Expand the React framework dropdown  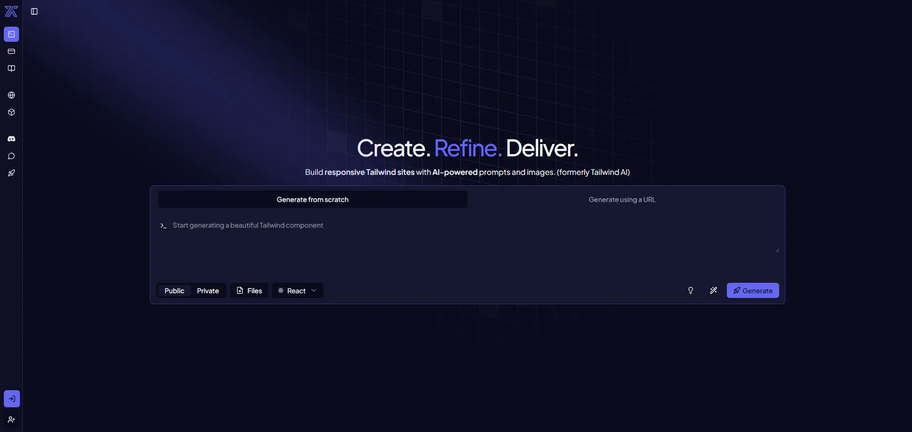(x=297, y=291)
